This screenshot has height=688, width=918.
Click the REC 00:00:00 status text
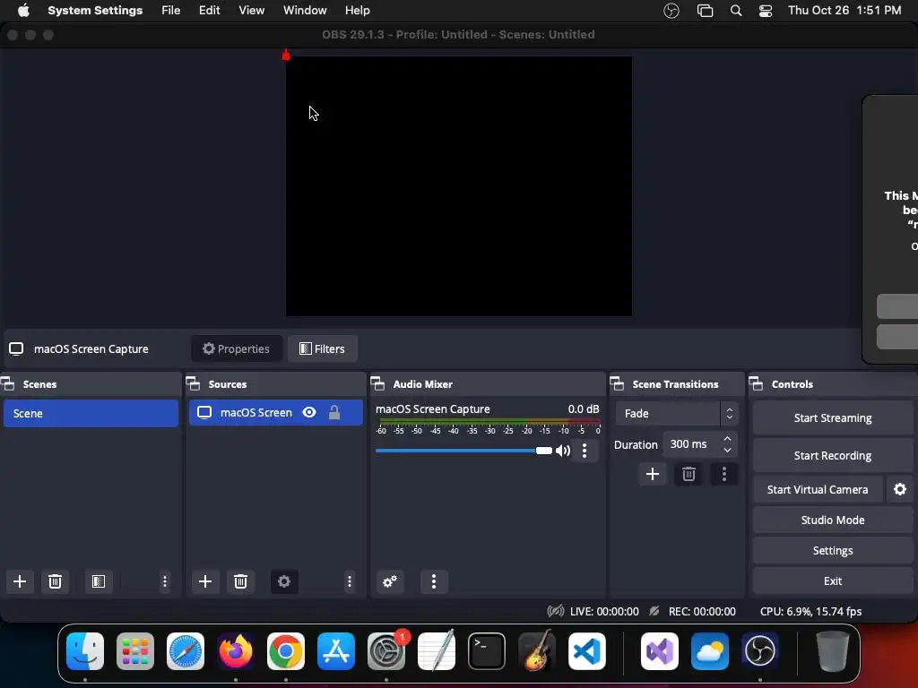[702, 611]
